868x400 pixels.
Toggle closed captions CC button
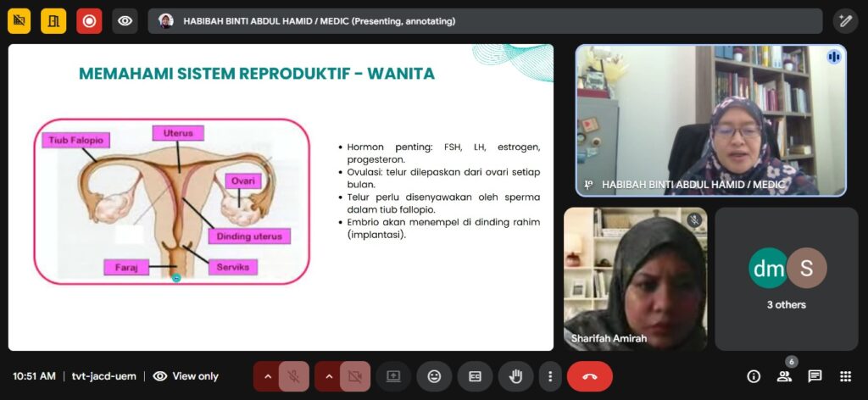click(x=475, y=376)
